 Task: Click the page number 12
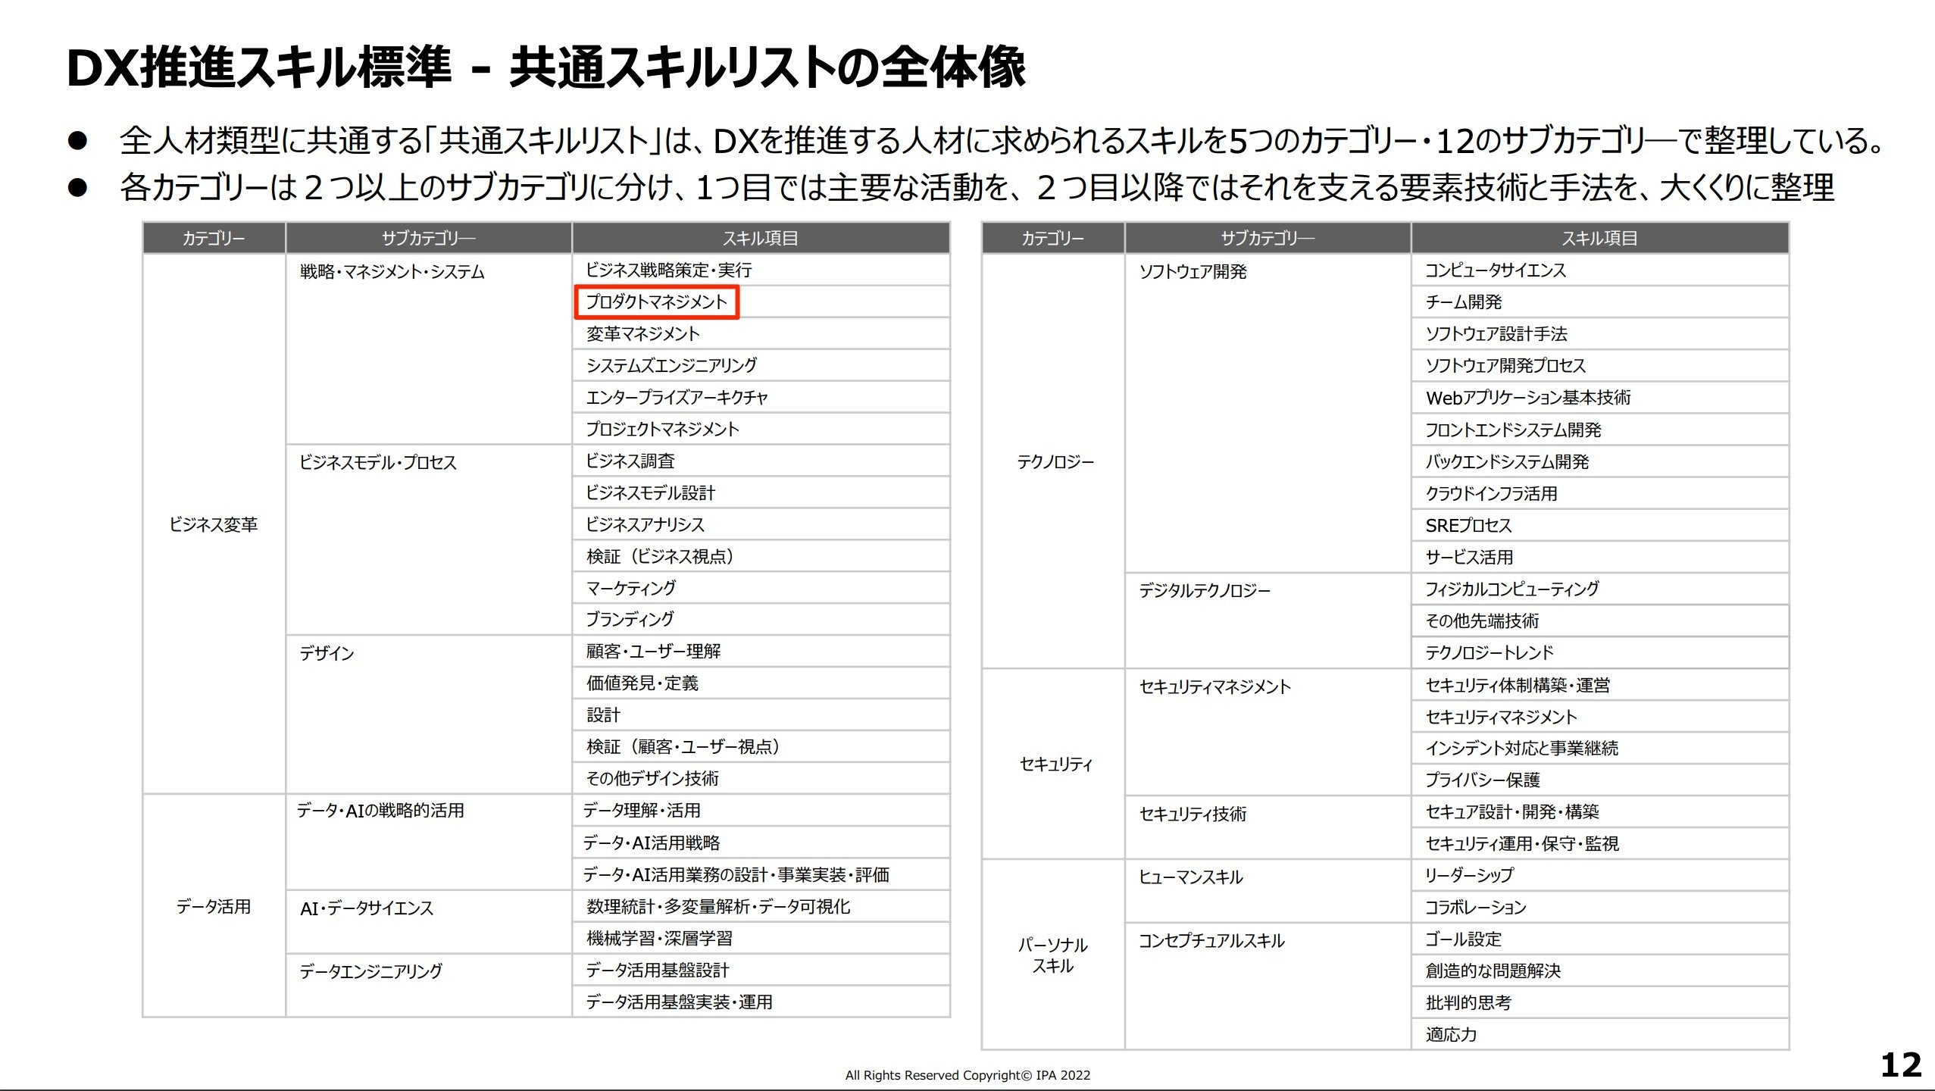click(x=1900, y=1065)
